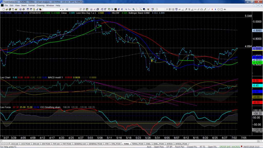This screenshot has height=148, width=263.
Task: Switch to the ENEL_TF240 tab
Action: (x=159, y=144)
